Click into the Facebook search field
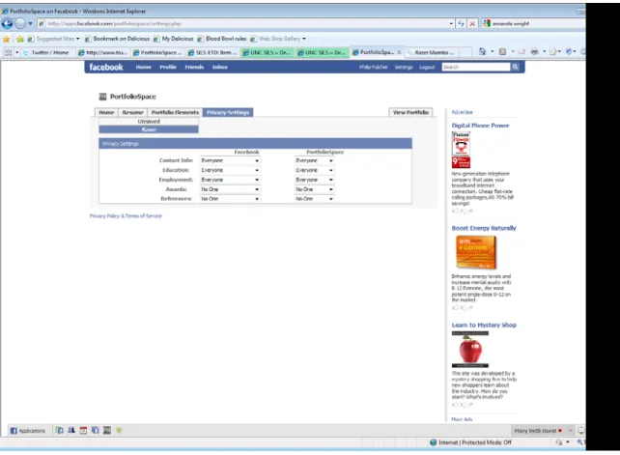 click(x=476, y=67)
